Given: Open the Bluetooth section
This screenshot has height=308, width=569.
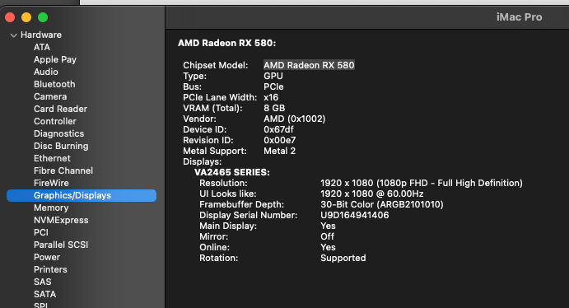Looking at the screenshot, I should 54,84.
